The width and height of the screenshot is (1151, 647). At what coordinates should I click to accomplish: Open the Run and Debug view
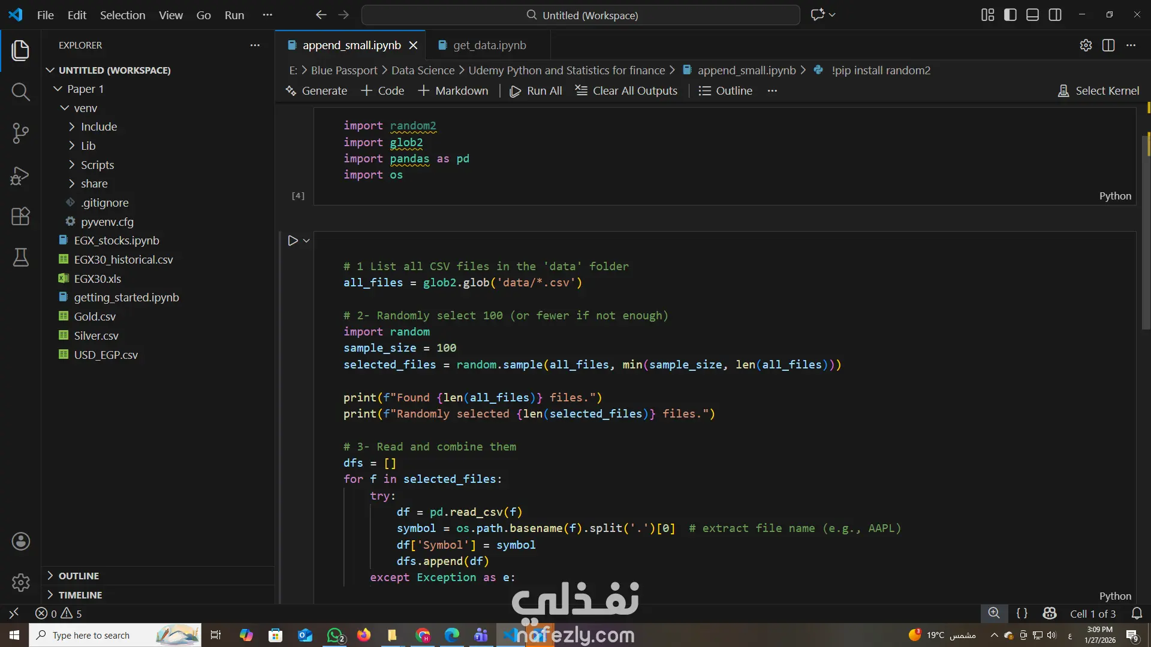click(20, 176)
